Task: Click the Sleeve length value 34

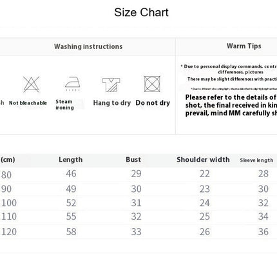Action: (263, 216)
